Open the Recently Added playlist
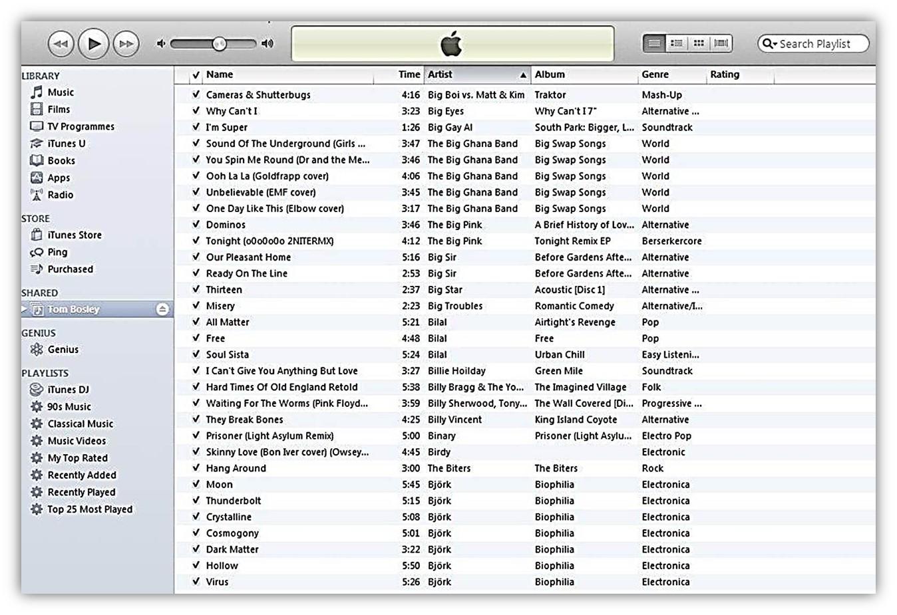The width and height of the screenshot is (897, 615). click(x=82, y=475)
